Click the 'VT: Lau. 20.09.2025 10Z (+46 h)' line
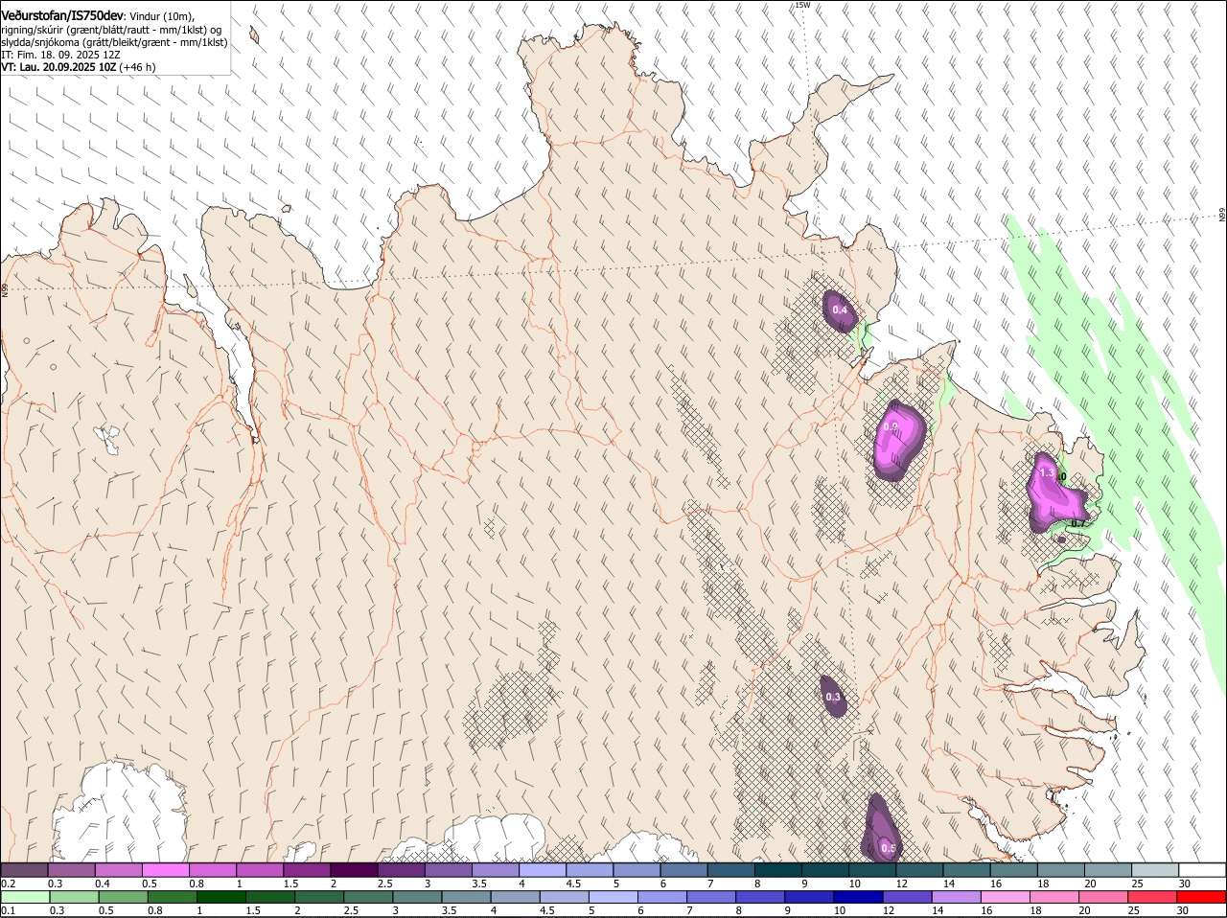The image size is (1227, 918). [79, 67]
